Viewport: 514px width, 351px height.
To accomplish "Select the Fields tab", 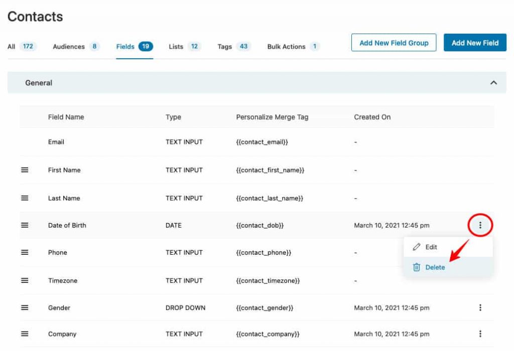I will tap(135, 47).
